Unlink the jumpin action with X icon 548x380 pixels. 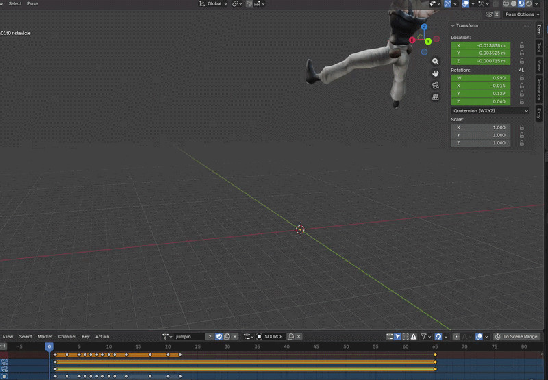[236, 337]
